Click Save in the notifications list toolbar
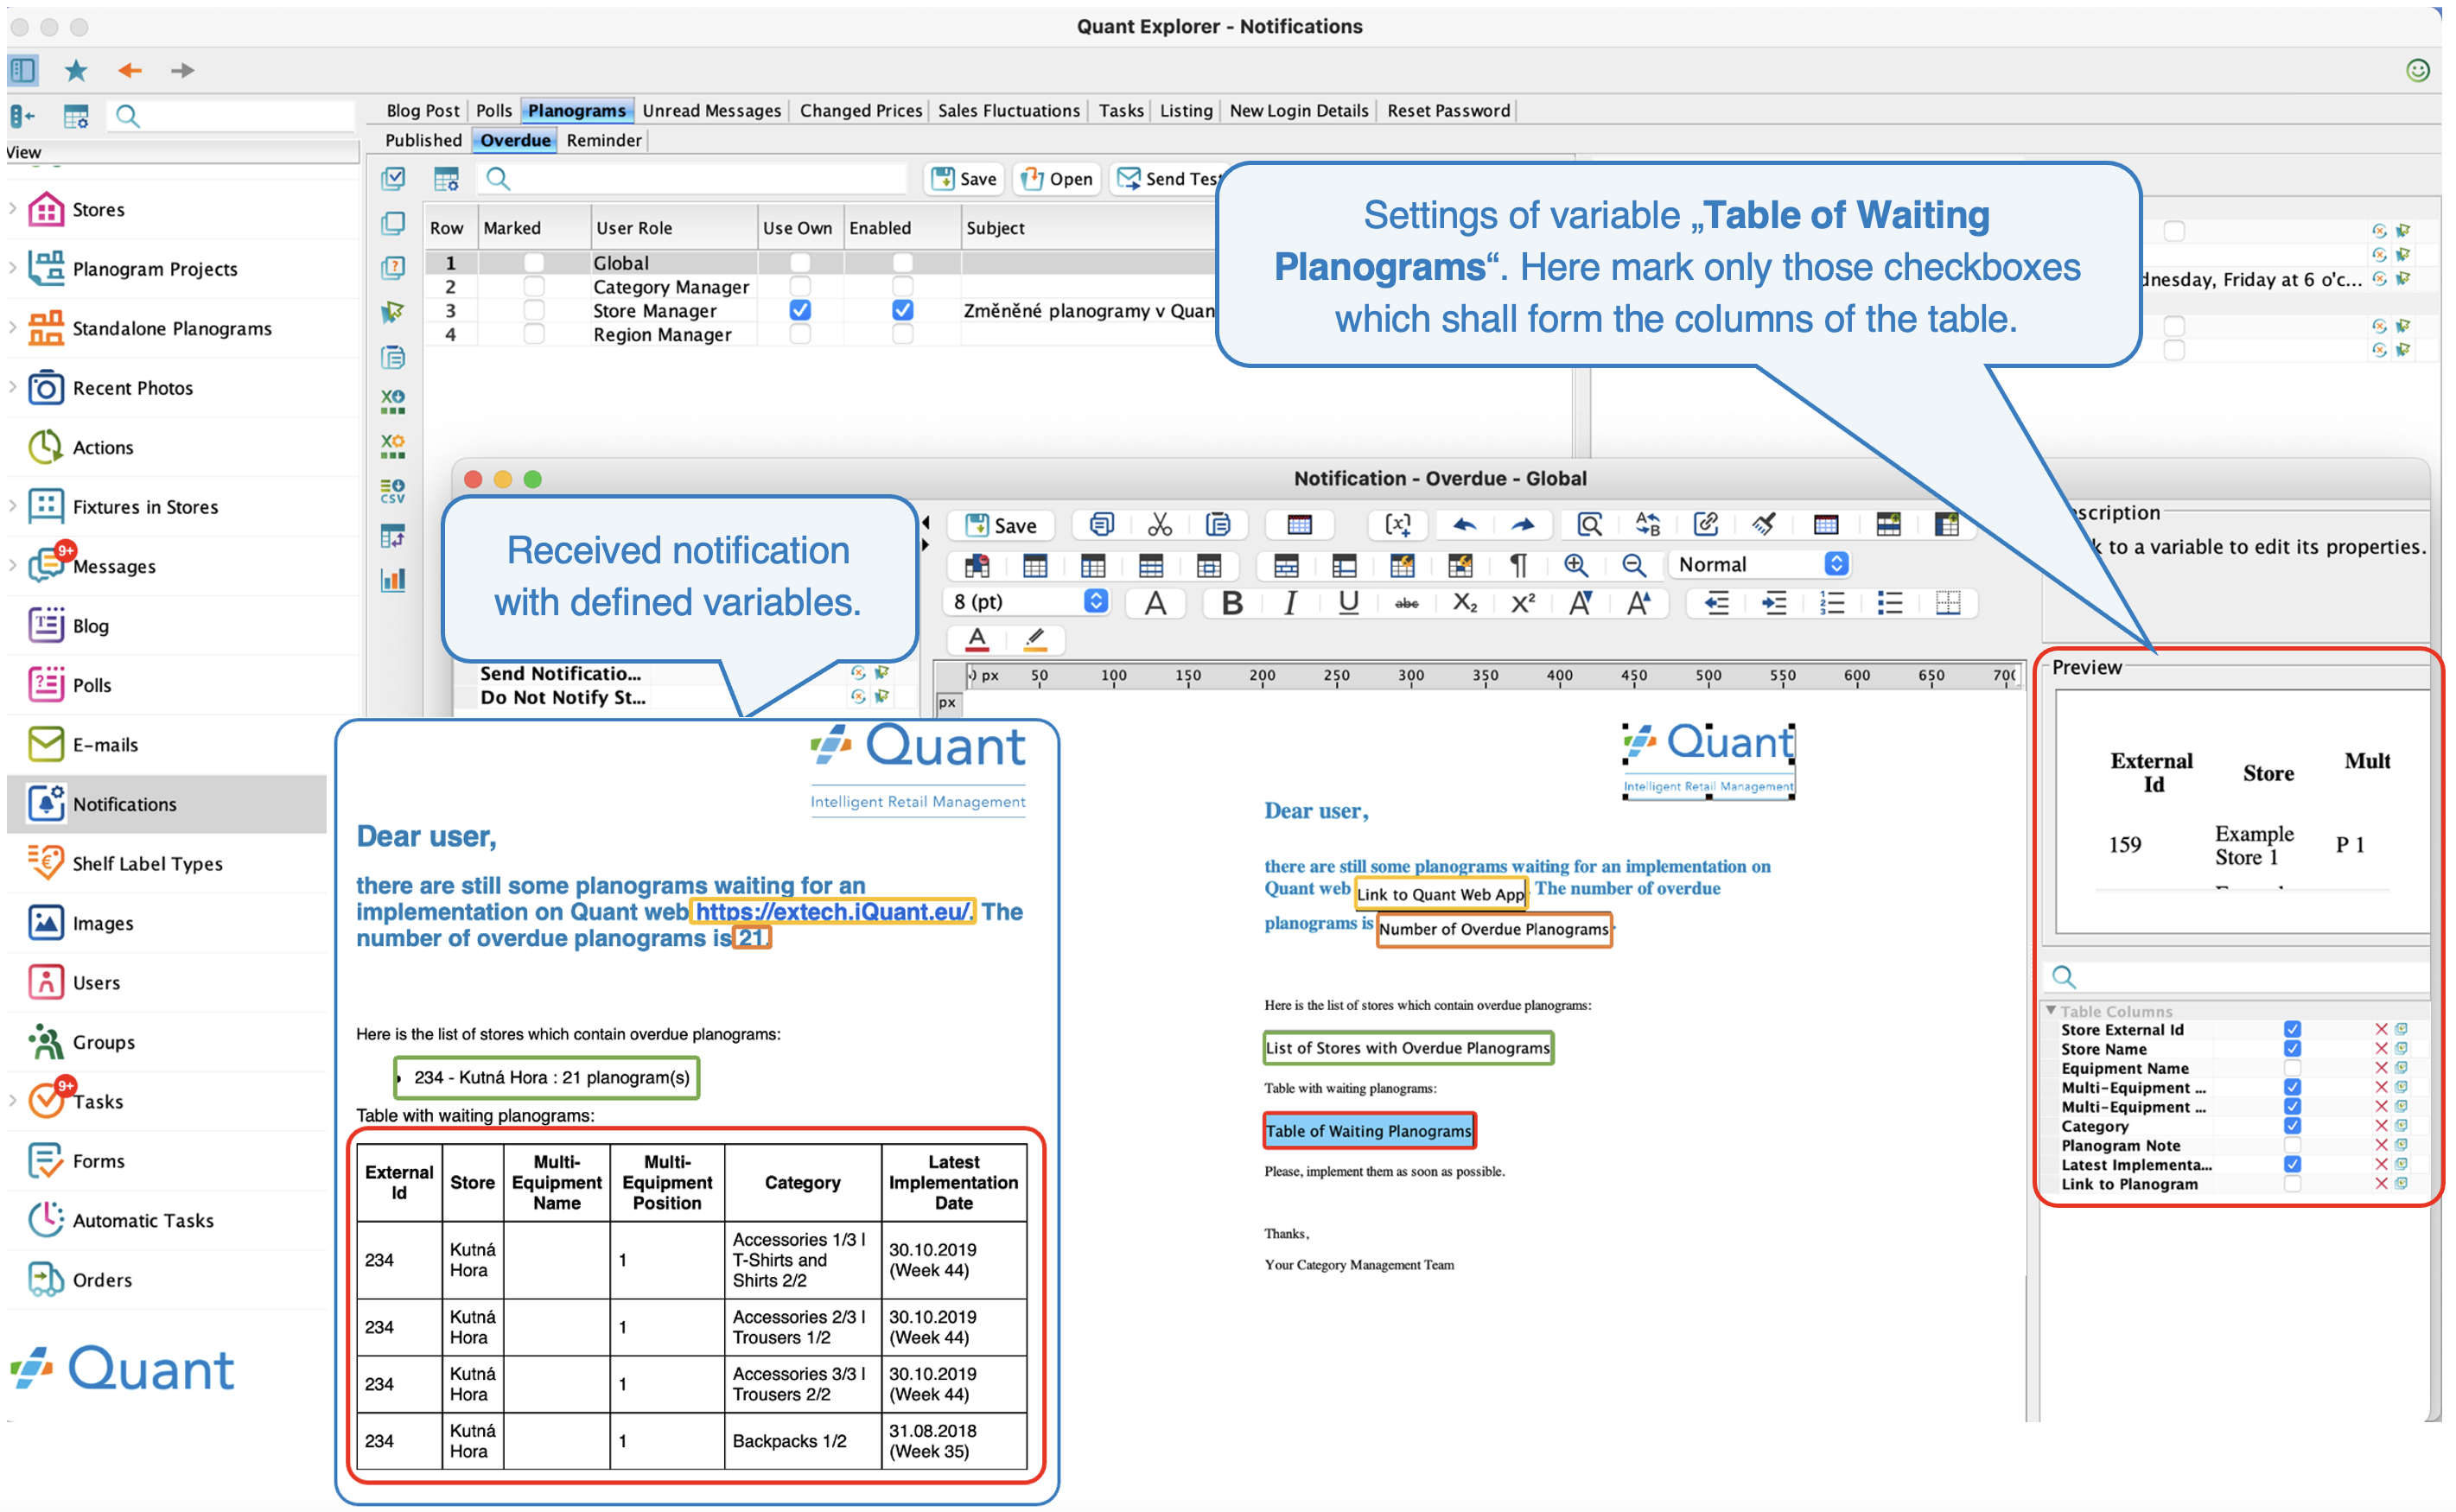2456x1512 pixels. coord(965,179)
